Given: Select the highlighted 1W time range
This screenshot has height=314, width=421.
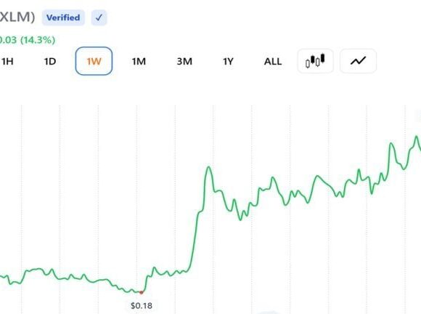Looking at the screenshot, I should pos(94,61).
